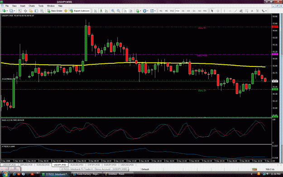
Task: Open the dropdown arrow beside New Chart
Action: click(x=7, y=11)
